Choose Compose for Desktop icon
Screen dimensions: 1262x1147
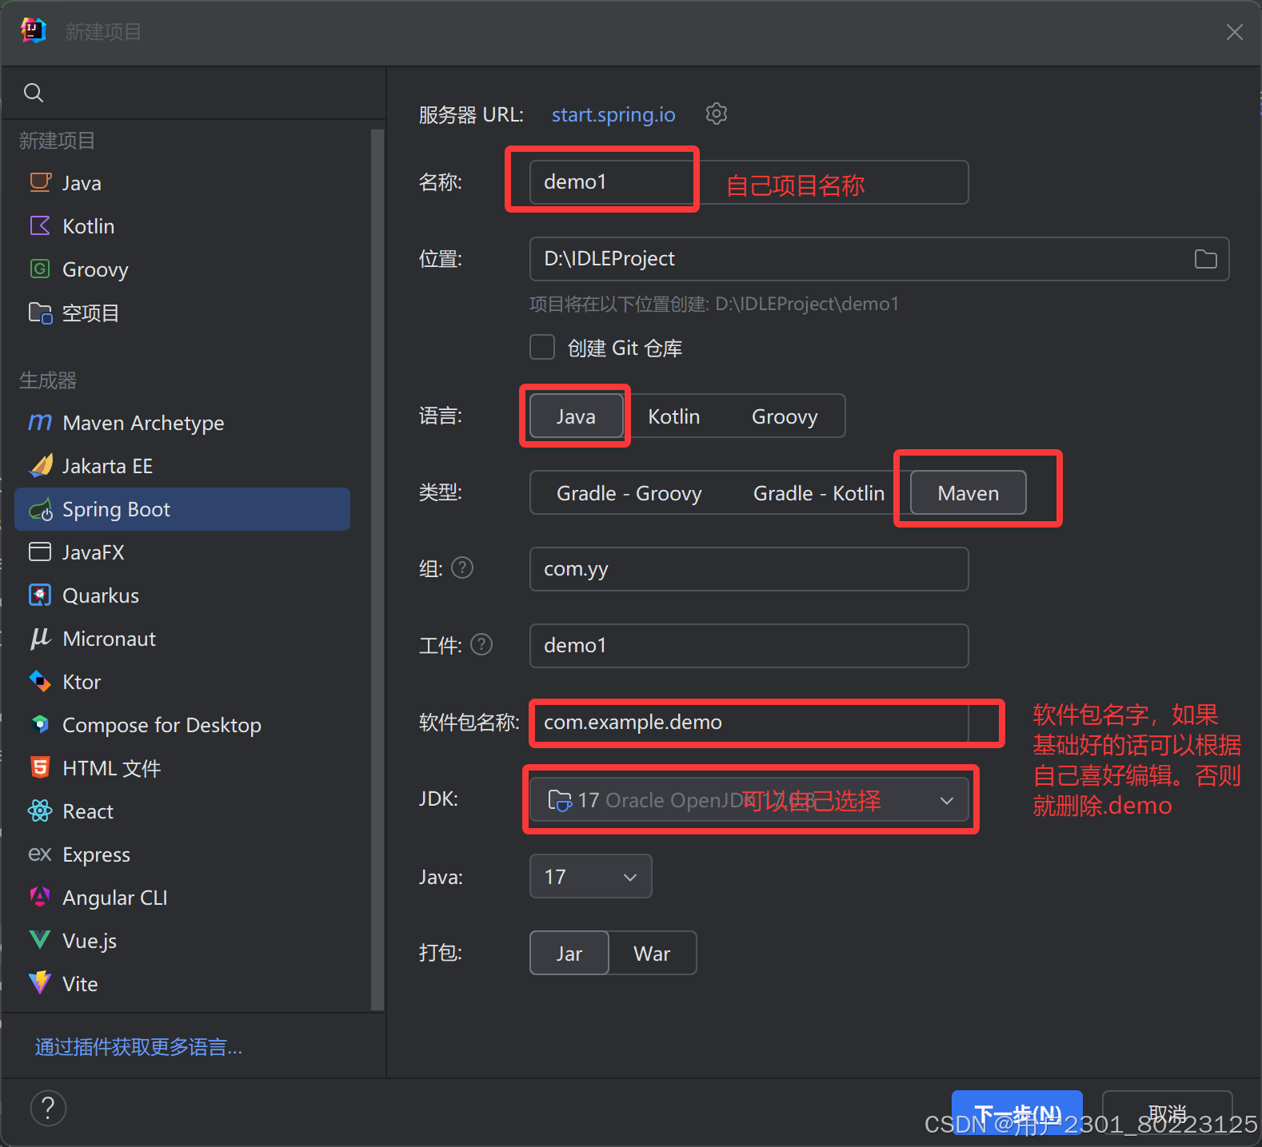40,724
